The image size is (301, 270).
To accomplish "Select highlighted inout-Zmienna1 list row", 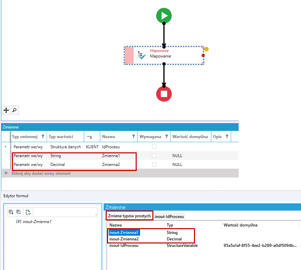I will 124,233.
